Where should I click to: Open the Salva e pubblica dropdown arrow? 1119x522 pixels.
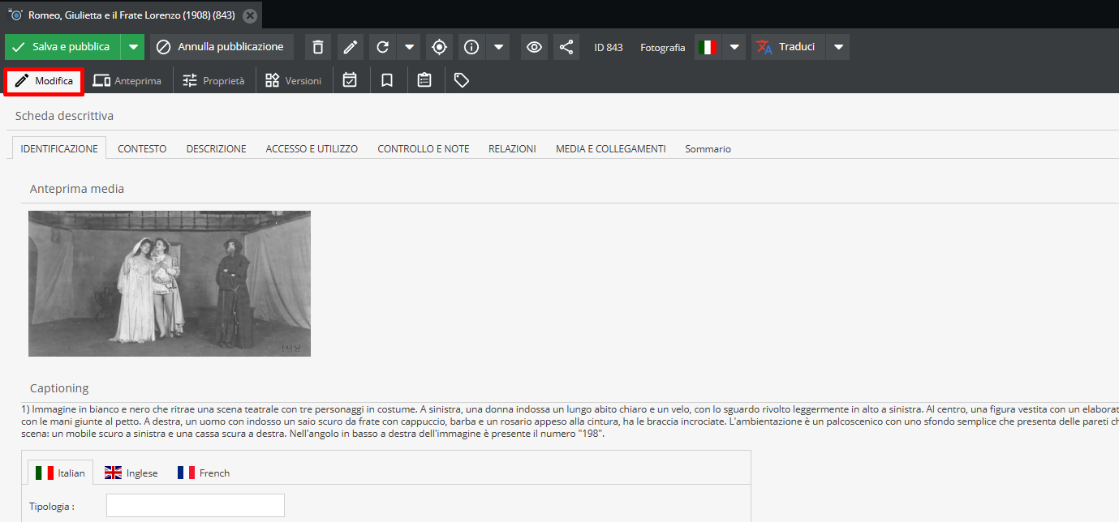click(133, 47)
